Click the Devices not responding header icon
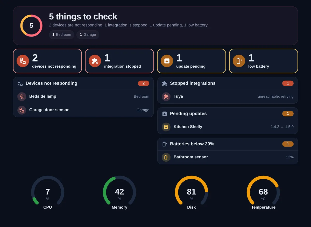The image size is (311, 227). point(20,83)
